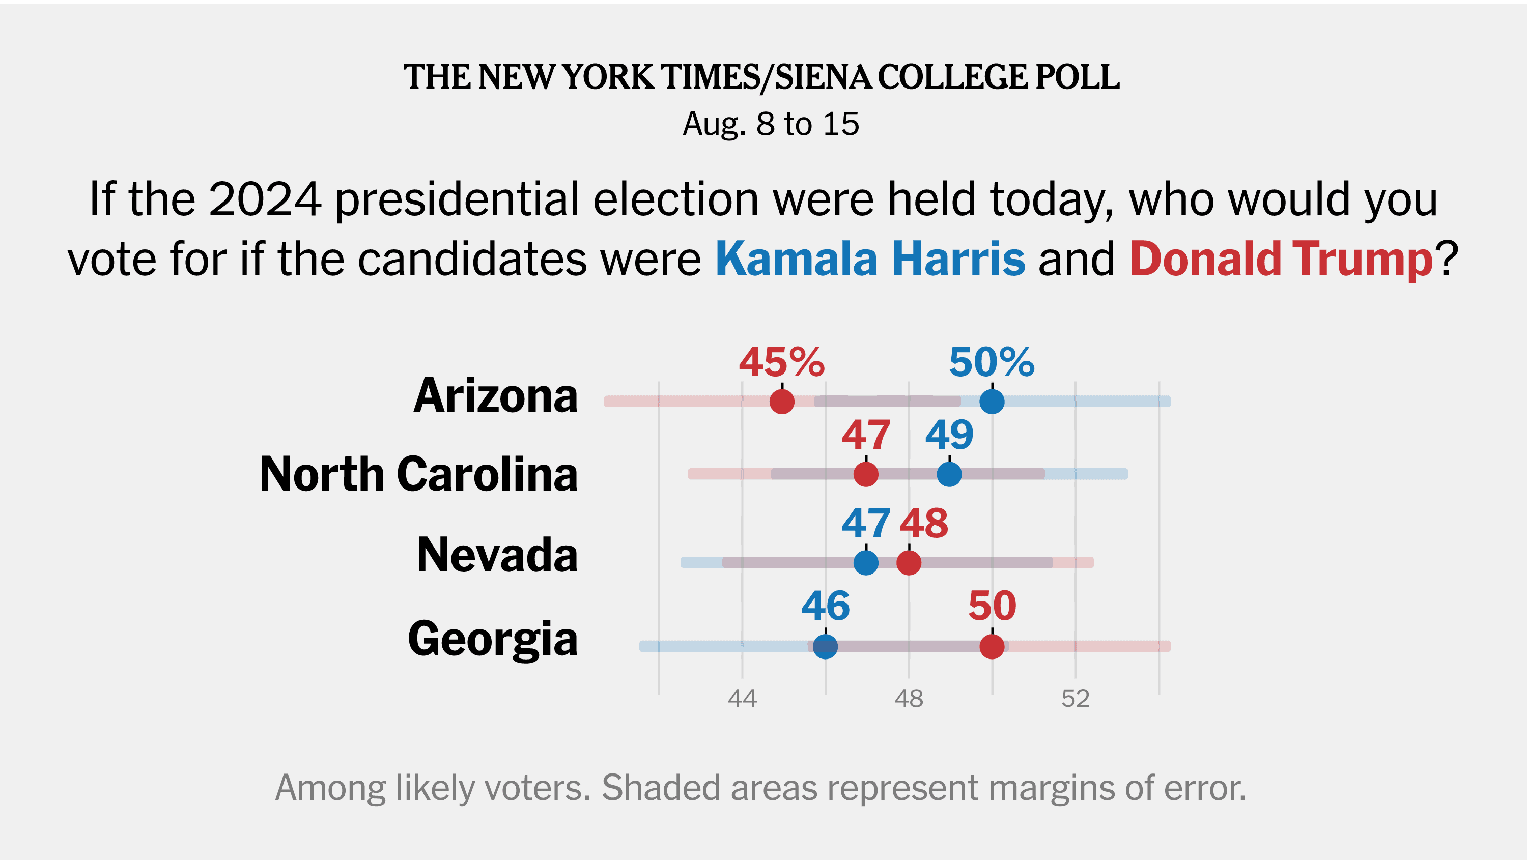The image size is (1527, 860).
Task: Click the Georgia state label
Action: pyautogui.click(x=493, y=640)
